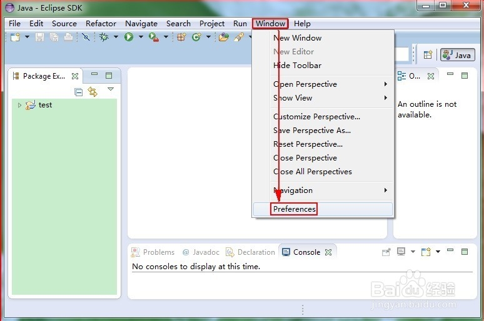This screenshot has width=484, height=321.
Task: Open the Run dropdown arrow
Action: point(141,37)
